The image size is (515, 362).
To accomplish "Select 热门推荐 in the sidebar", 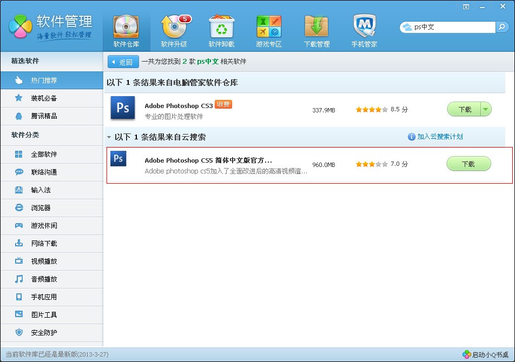I will pos(44,81).
